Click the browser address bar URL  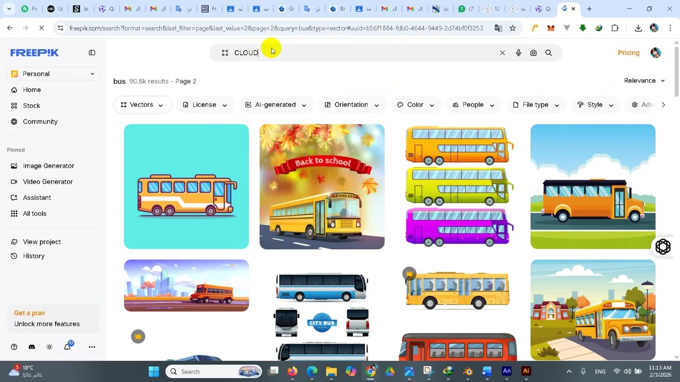276,28
